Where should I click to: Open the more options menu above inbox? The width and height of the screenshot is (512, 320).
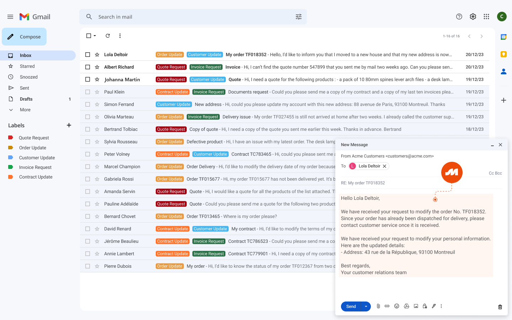tap(120, 36)
